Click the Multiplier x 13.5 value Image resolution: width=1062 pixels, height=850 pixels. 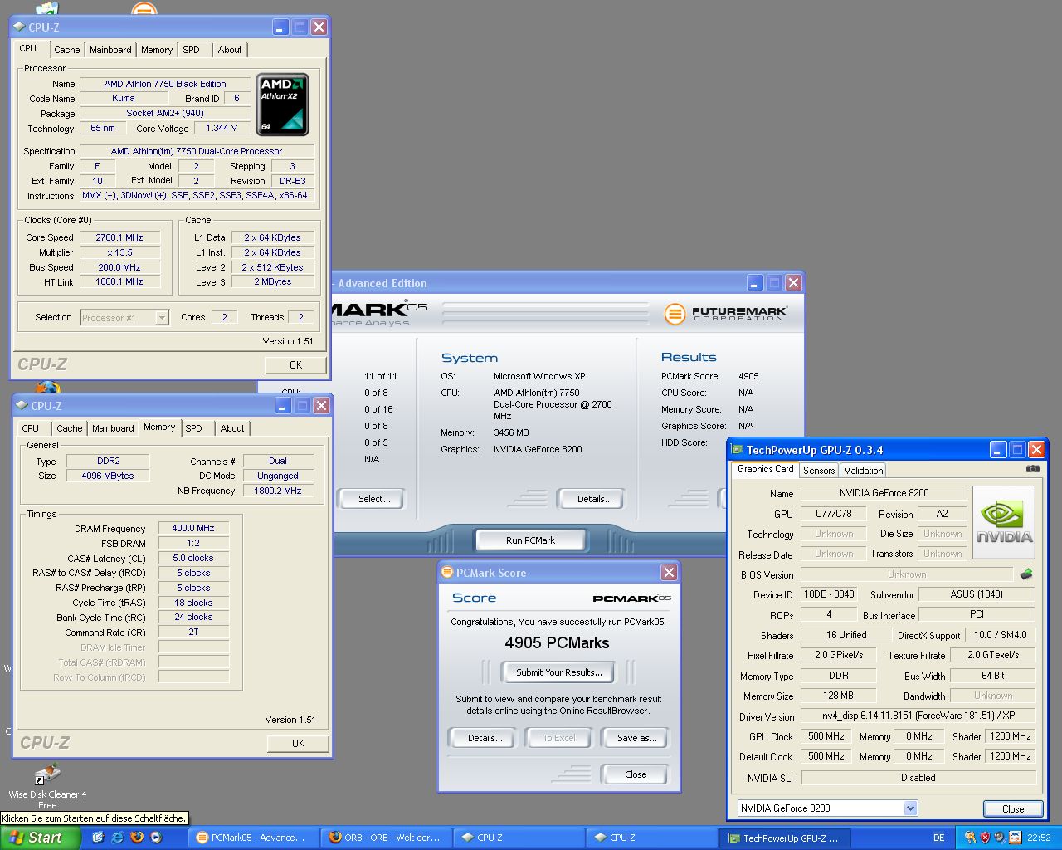tap(119, 252)
